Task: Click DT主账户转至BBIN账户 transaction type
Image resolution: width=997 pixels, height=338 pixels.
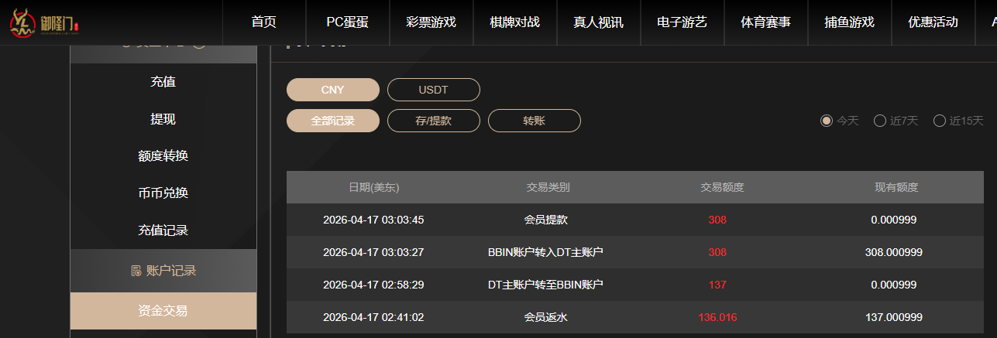Action: coord(545,285)
